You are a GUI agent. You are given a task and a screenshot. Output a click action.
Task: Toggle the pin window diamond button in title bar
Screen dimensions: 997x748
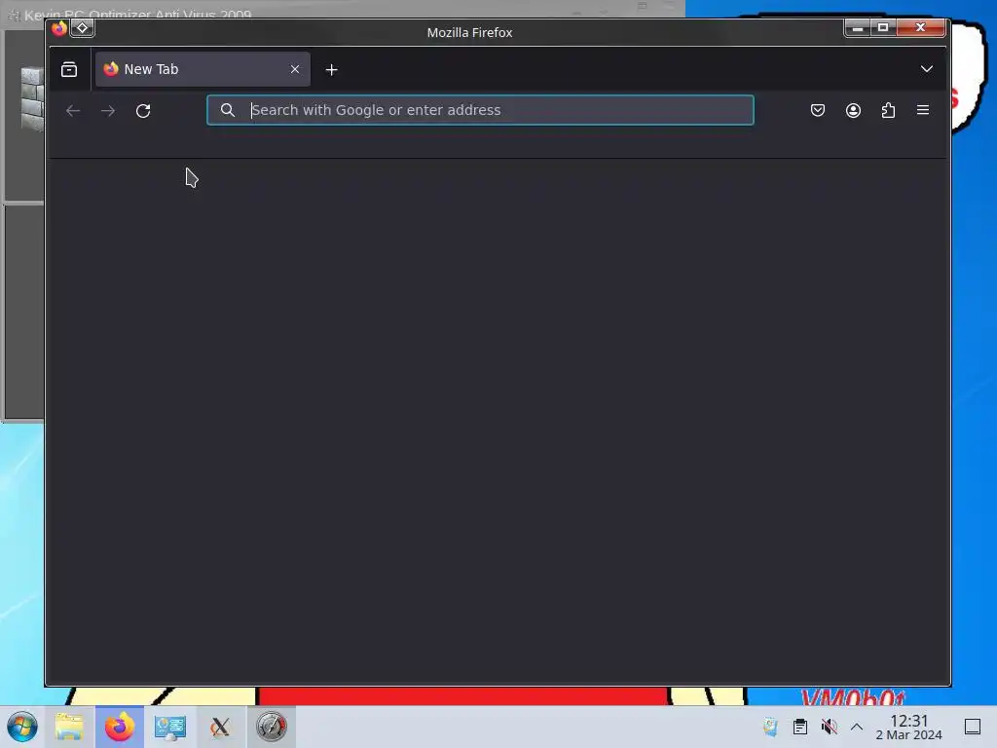(x=82, y=28)
